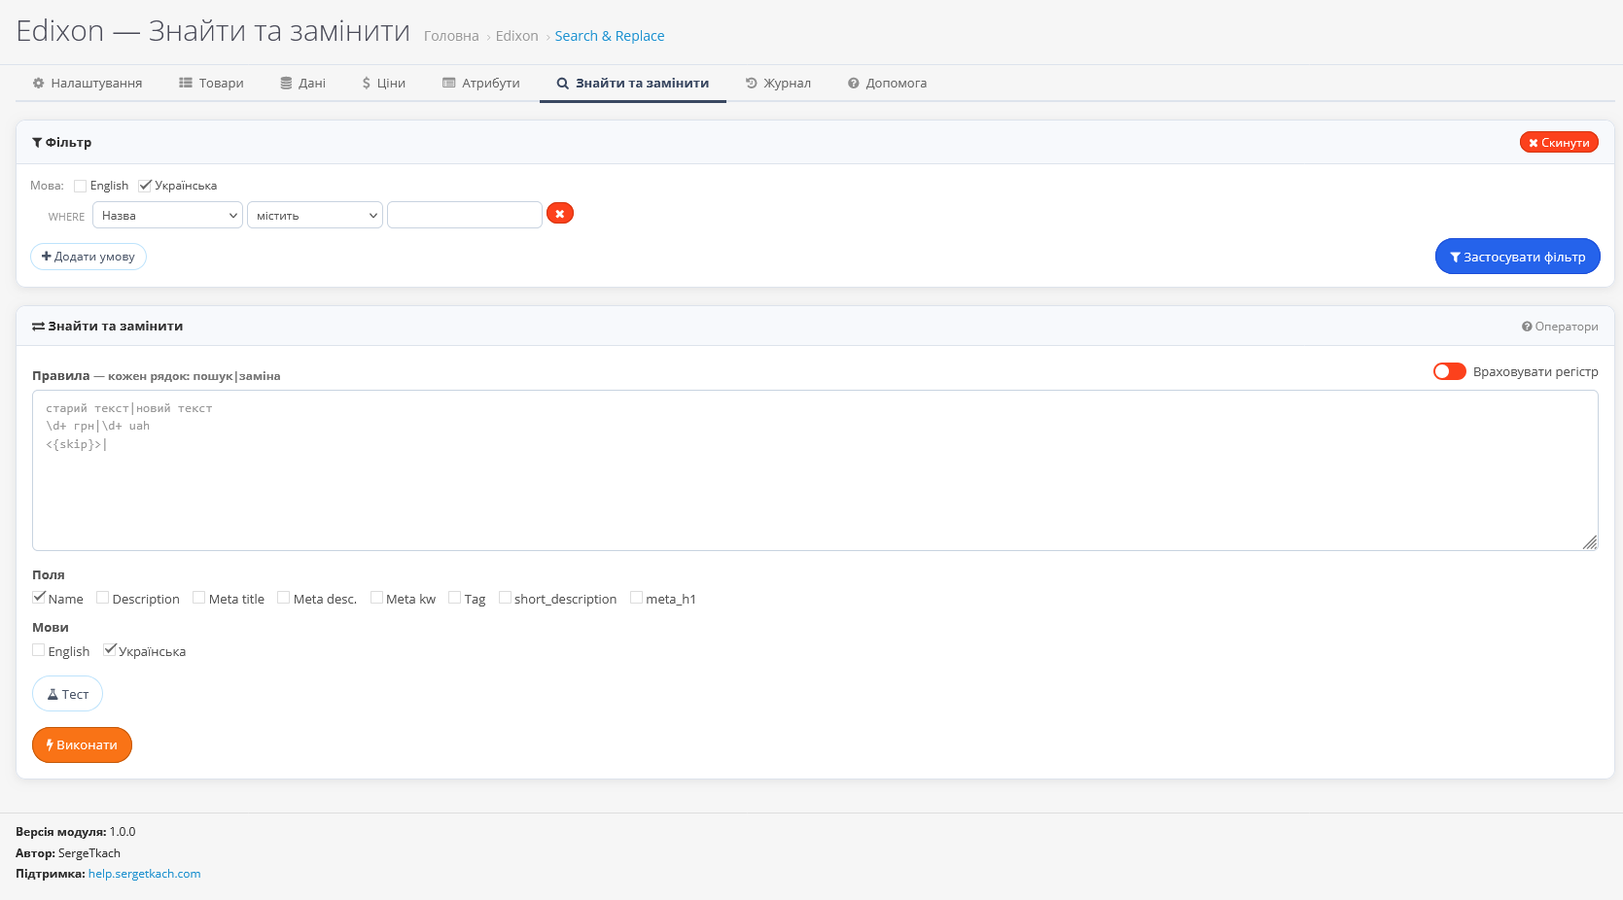Uncheck the Name field checkbox

[x=39, y=598]
